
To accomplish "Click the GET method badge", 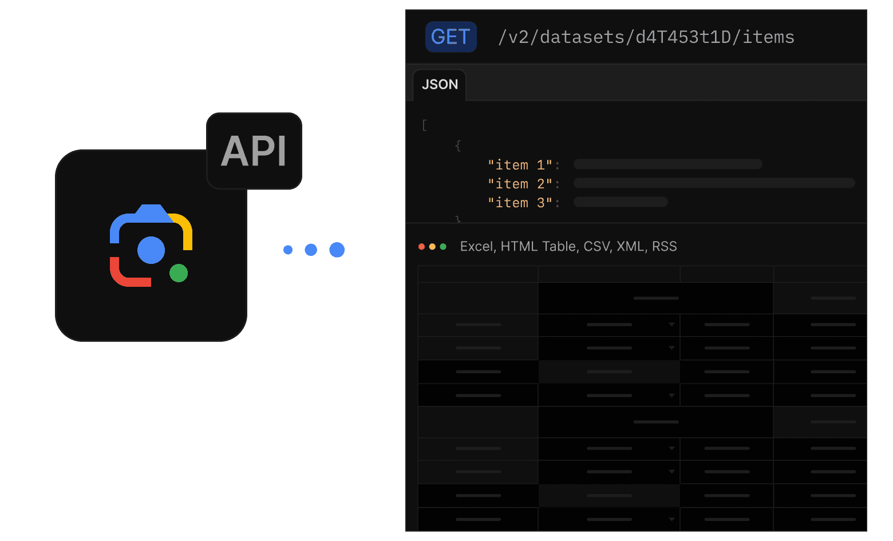I will click(451, 37).
